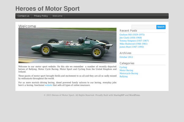Follow the 'website' link in the last paragraph
Viewport: 184px width, 122px height.
(48, 85)
